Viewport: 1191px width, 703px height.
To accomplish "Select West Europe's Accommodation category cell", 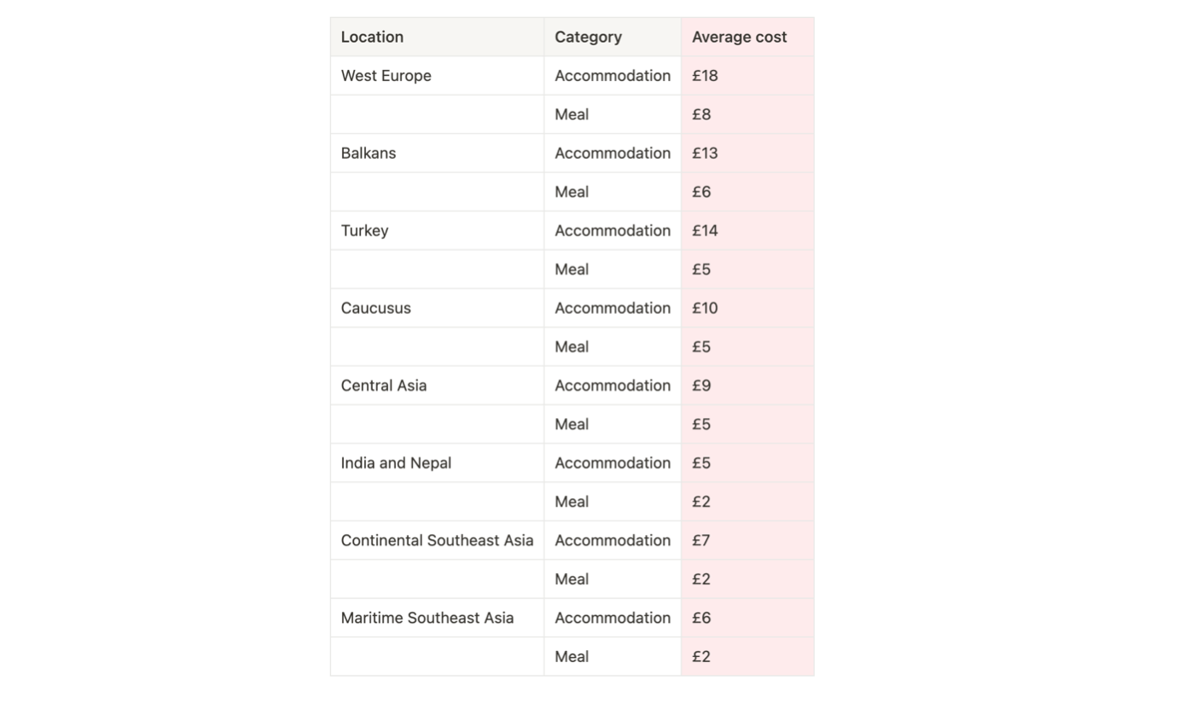I will coord(613,76).
